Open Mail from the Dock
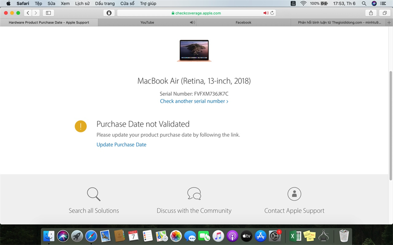393x245 pixels. coord(105,236)
